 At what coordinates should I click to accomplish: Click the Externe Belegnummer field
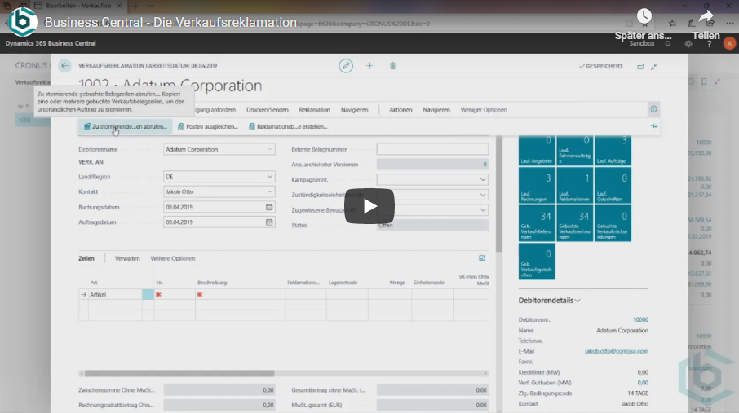(x=432, y=149)
